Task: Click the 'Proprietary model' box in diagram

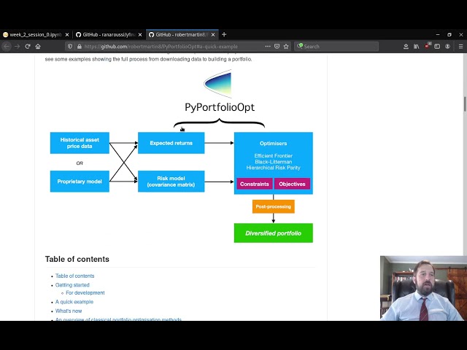Action: point(80,182)
